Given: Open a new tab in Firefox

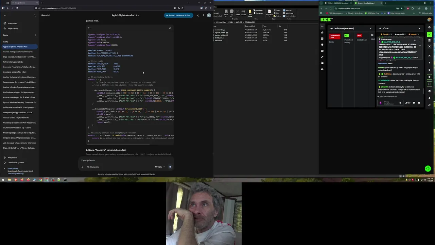Looking at the screenshot, I should click(x=42, y=3).
